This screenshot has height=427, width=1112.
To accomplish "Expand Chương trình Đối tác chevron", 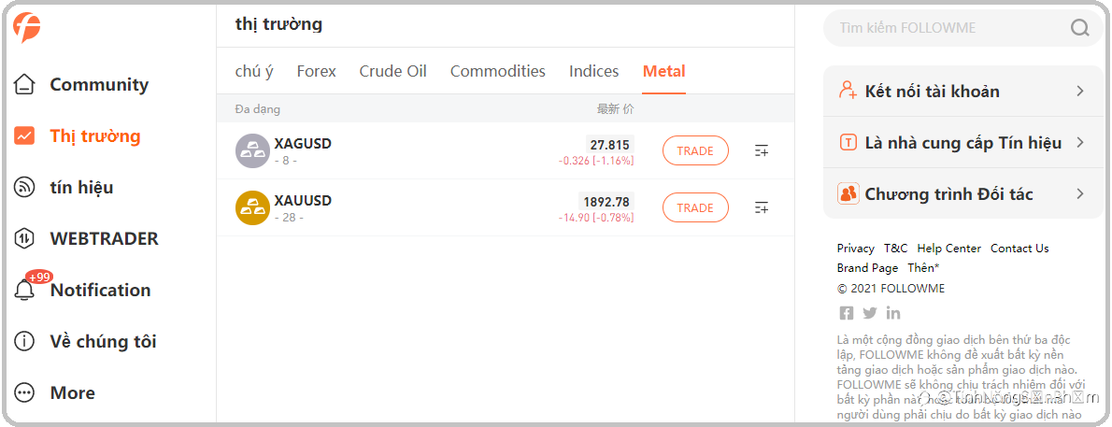I will [1079, 194].
